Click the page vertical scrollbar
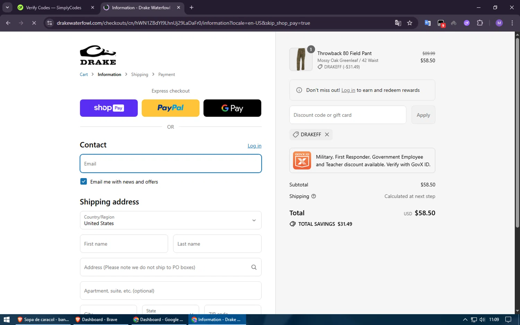Screen dimensions: 520x325 (x=517, y=133)
